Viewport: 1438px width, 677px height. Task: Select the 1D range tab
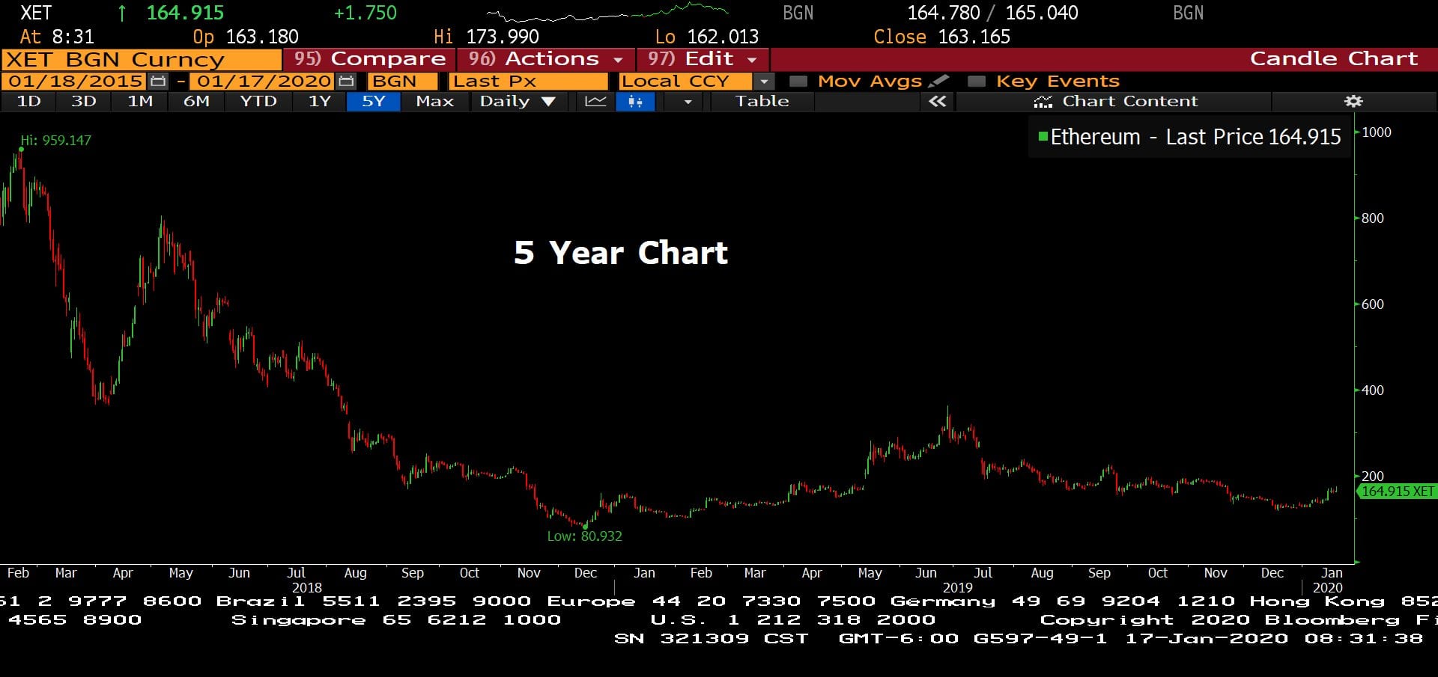pos(28,101)
